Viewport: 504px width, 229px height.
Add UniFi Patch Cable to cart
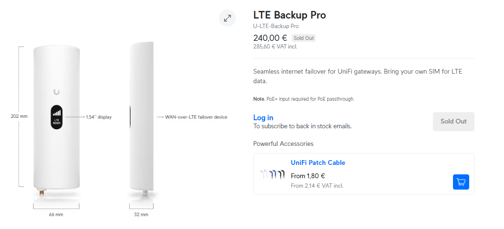[461, 182]
